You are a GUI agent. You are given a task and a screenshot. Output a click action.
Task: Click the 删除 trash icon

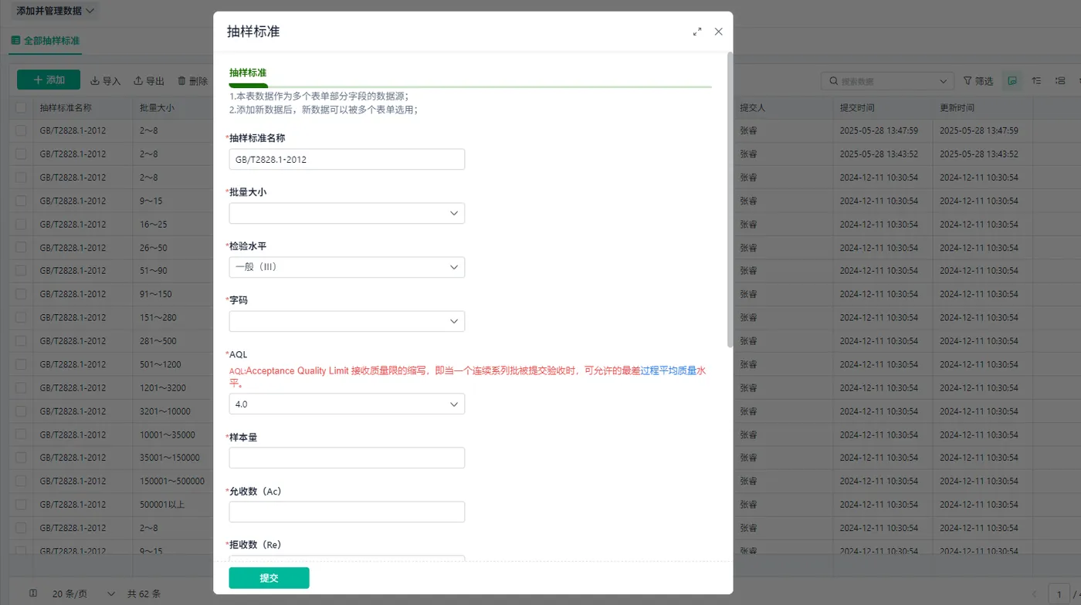pos(181,80)
